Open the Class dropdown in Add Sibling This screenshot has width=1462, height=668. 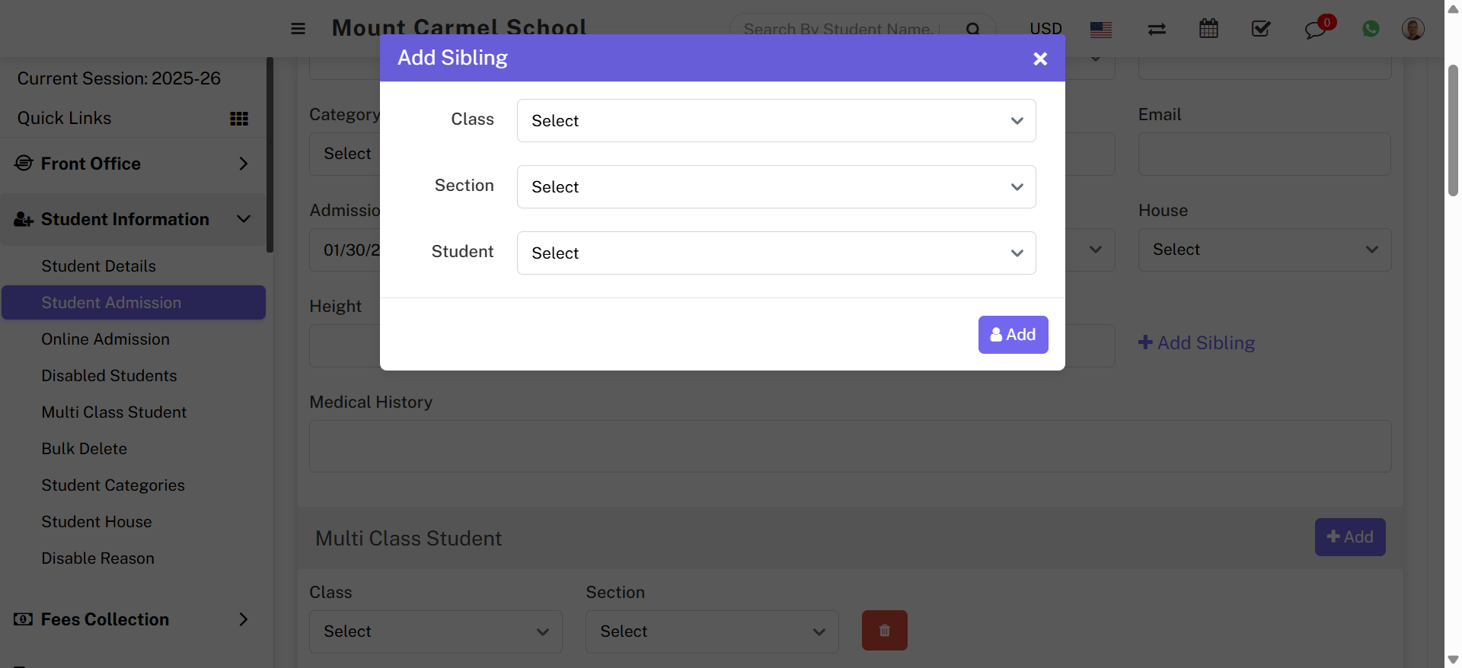[x=776, y=121]
